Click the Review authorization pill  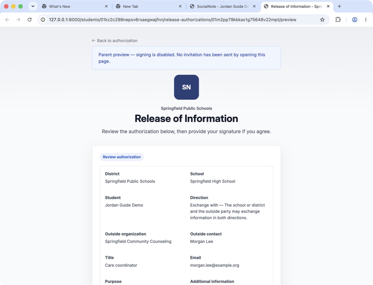[x=121, y=157]
